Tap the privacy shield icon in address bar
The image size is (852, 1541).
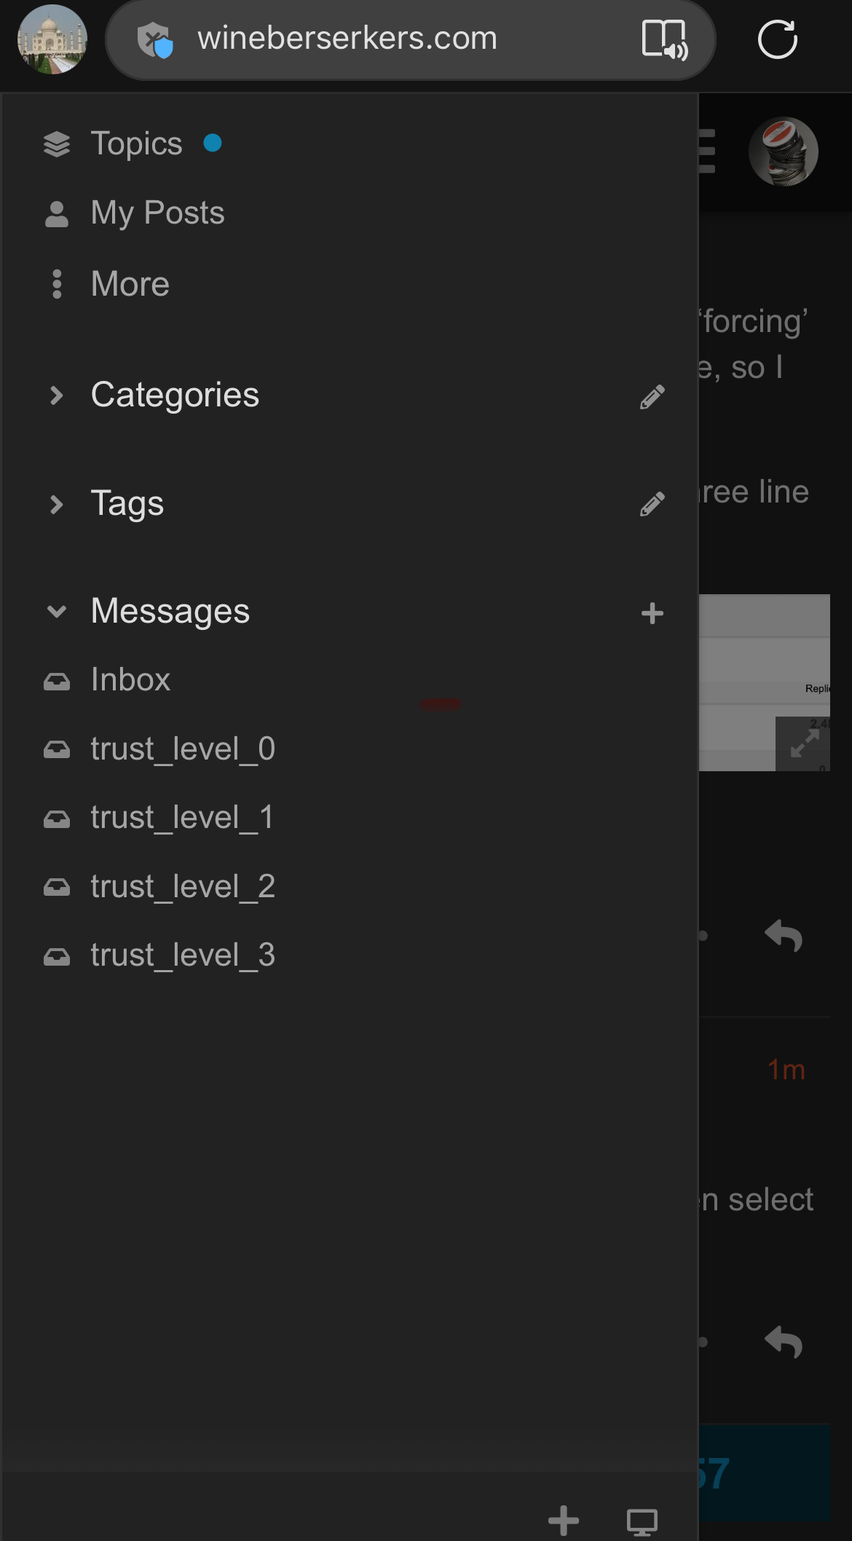tap(155, 39)
